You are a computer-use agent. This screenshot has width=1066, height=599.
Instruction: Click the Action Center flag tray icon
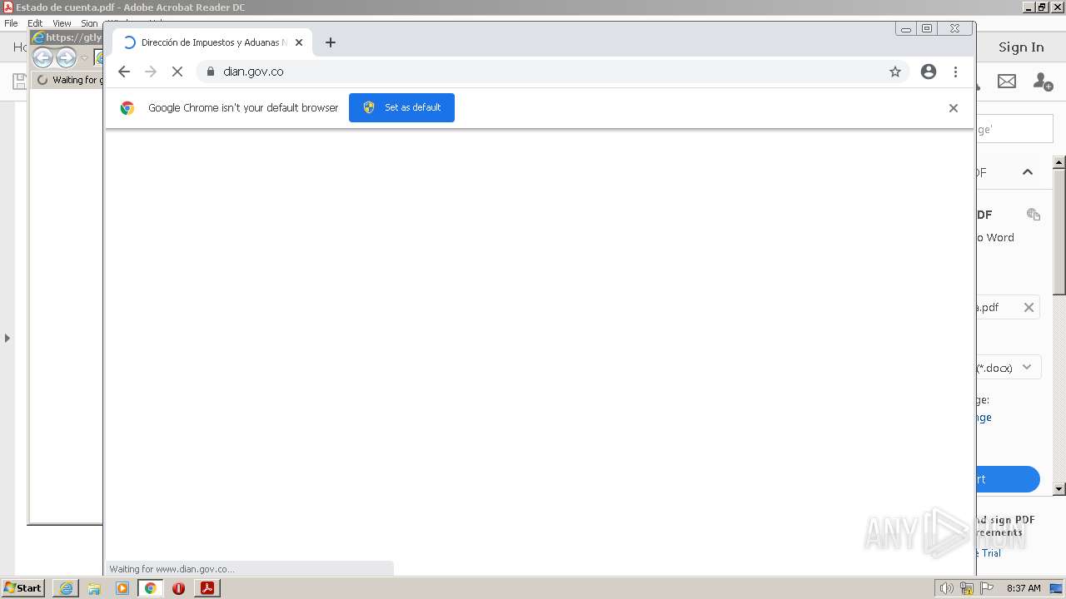[987, 588]
